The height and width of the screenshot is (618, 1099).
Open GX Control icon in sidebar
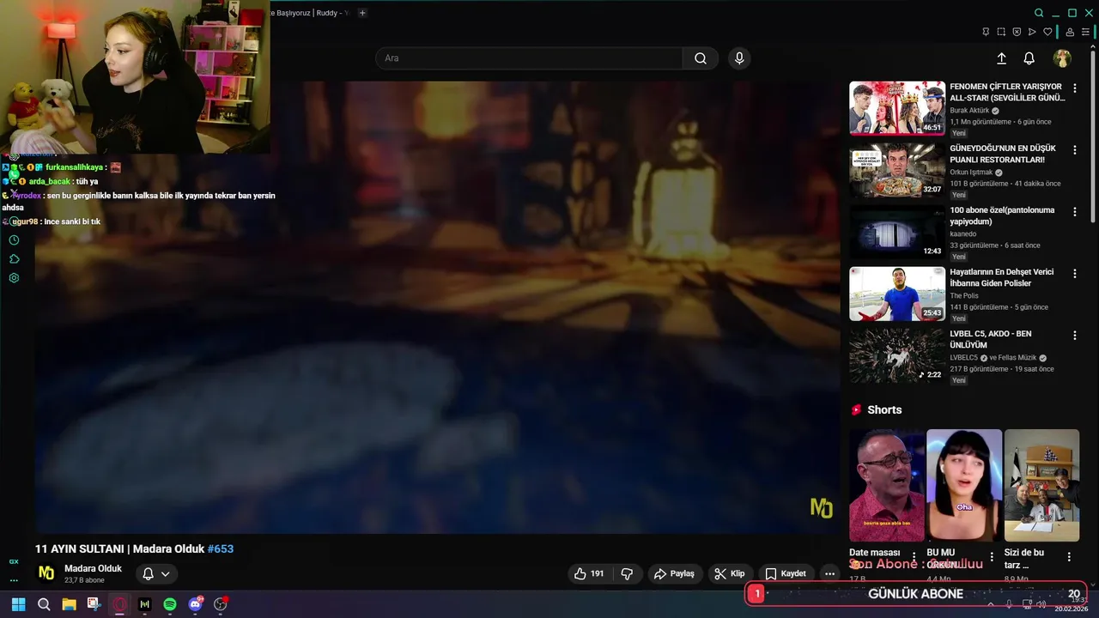14,561
